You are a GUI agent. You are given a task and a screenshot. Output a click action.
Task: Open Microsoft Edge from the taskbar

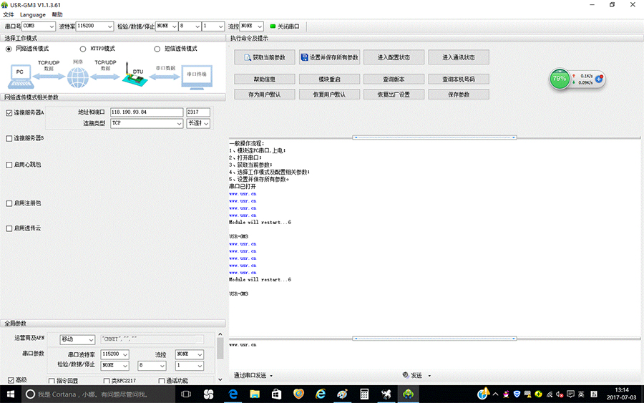(233, 394)
